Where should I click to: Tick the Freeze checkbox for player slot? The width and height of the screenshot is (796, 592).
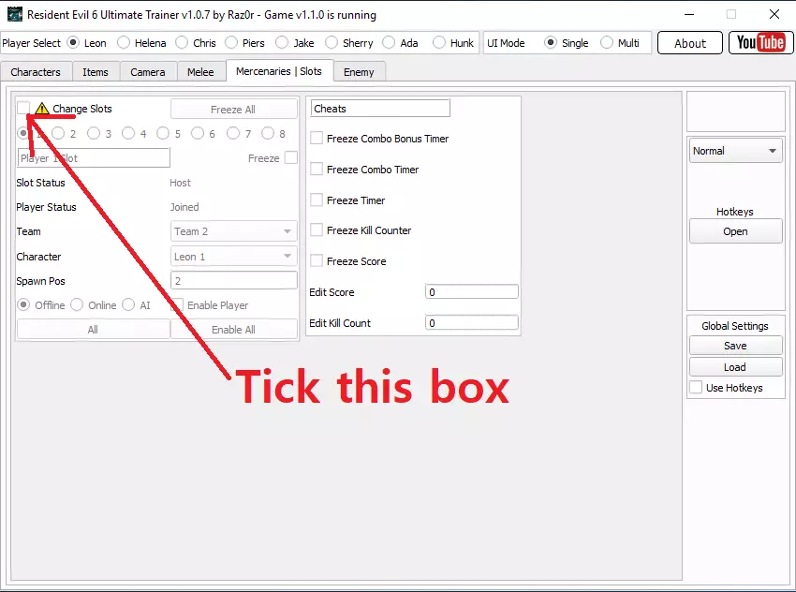[x=291, y=158]
